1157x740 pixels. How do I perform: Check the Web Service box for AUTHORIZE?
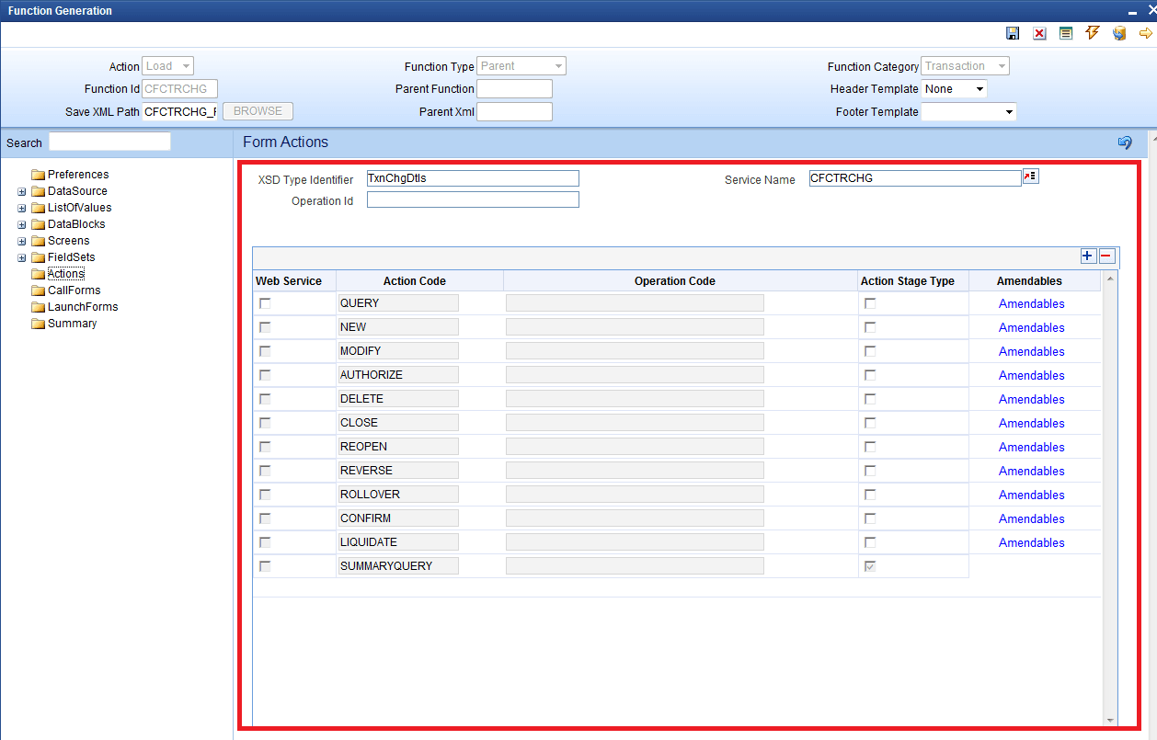[265, 375]
